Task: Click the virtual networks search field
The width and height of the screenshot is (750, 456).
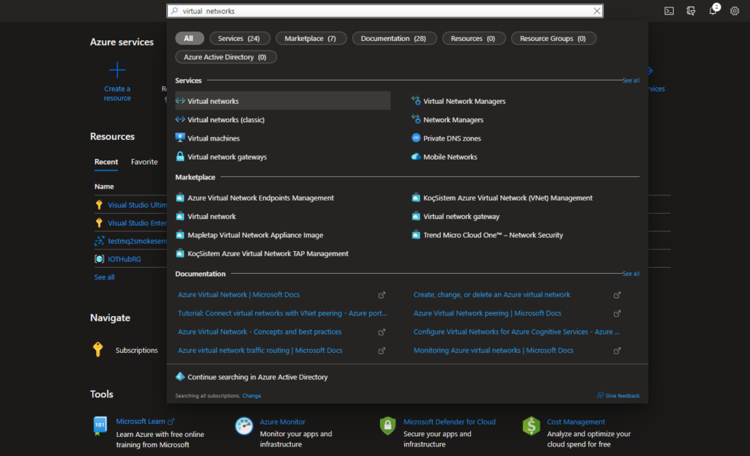Action: pyautogui.click(x=384, y=11)
